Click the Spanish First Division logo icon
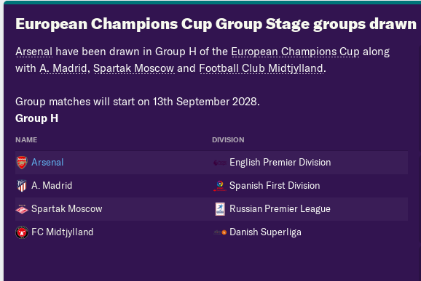 coord(220,186)
